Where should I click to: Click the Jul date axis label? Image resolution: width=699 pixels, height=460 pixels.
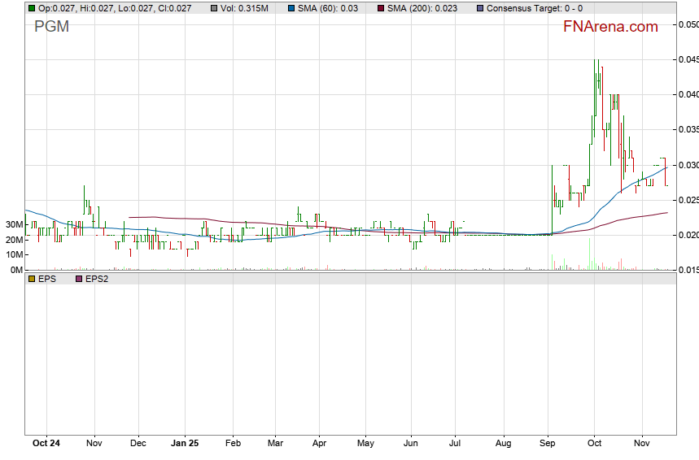pos(456,444)
